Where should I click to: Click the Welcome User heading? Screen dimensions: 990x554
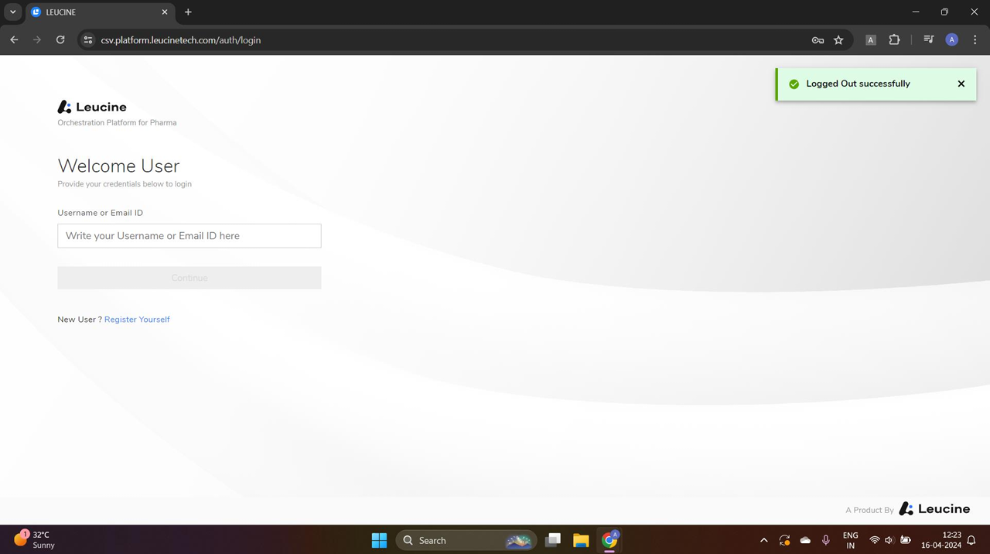[x=118, y=166]
